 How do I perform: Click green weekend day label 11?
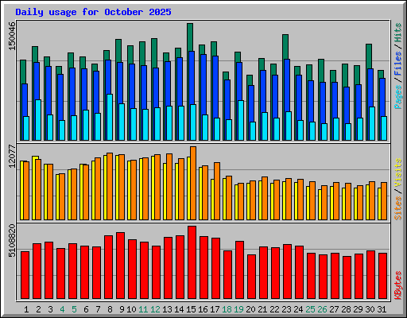click(143, 309)
